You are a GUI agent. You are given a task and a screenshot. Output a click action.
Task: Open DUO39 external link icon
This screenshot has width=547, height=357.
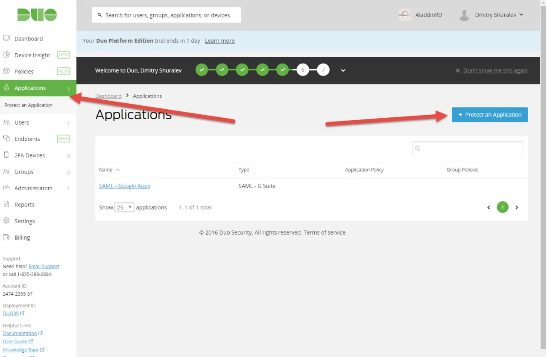(23, 313)
